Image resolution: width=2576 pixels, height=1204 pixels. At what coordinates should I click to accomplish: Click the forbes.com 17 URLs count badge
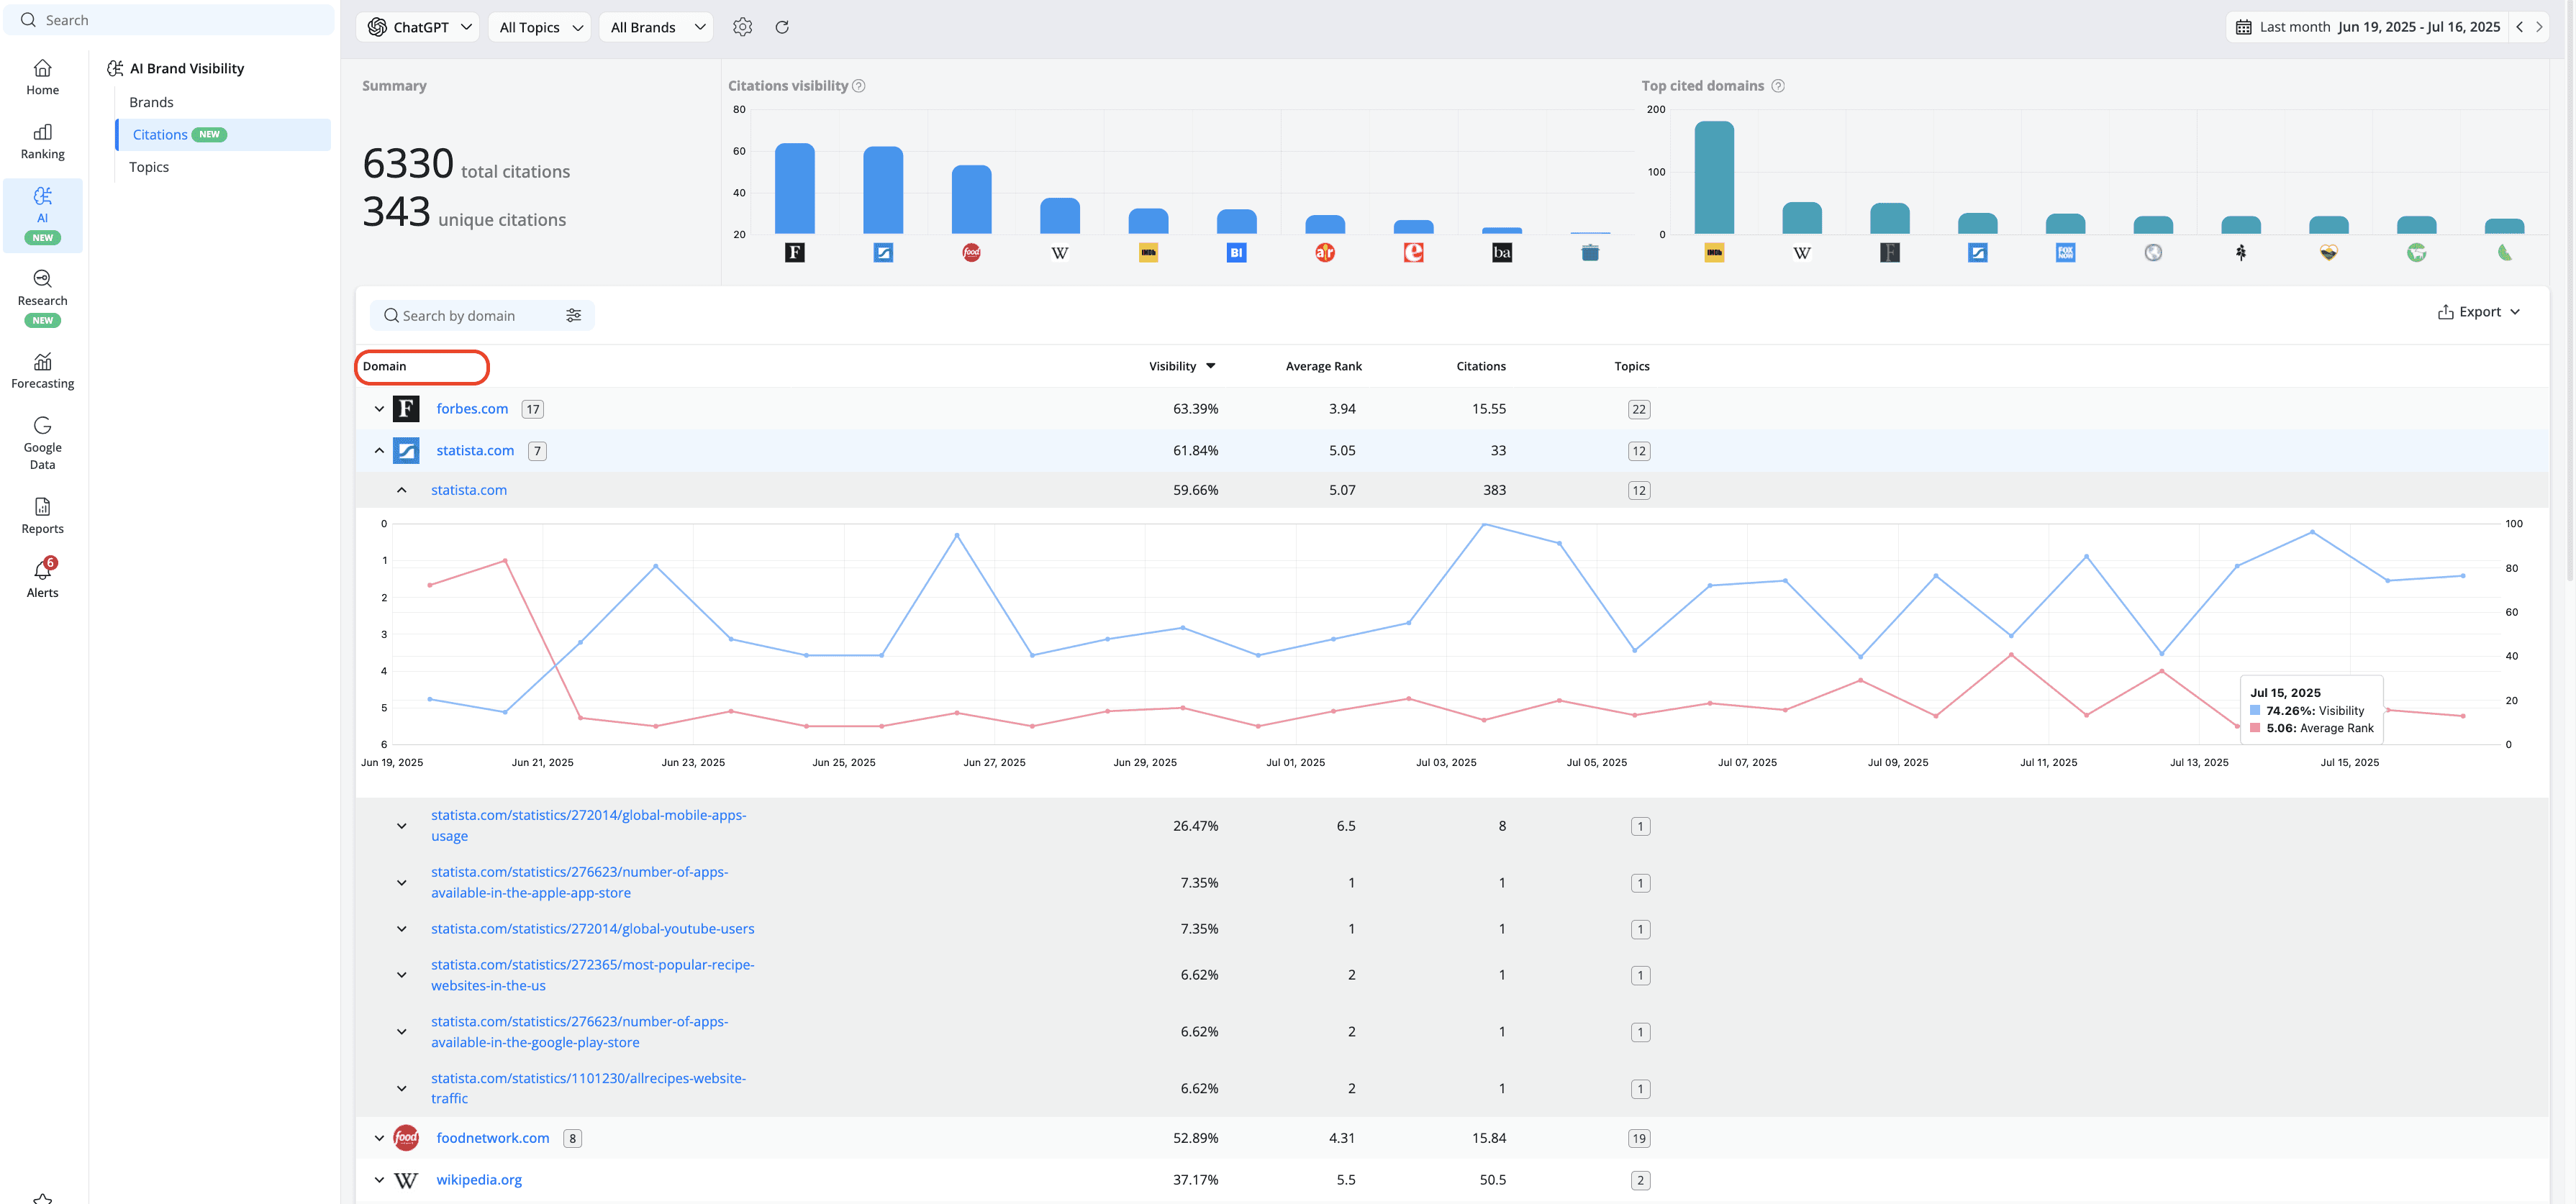point(533,409)
